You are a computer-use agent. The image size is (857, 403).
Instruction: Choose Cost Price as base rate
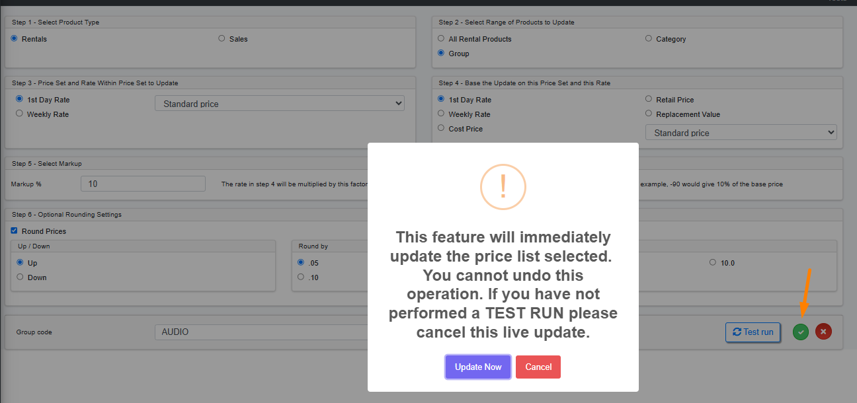(442, 129)
